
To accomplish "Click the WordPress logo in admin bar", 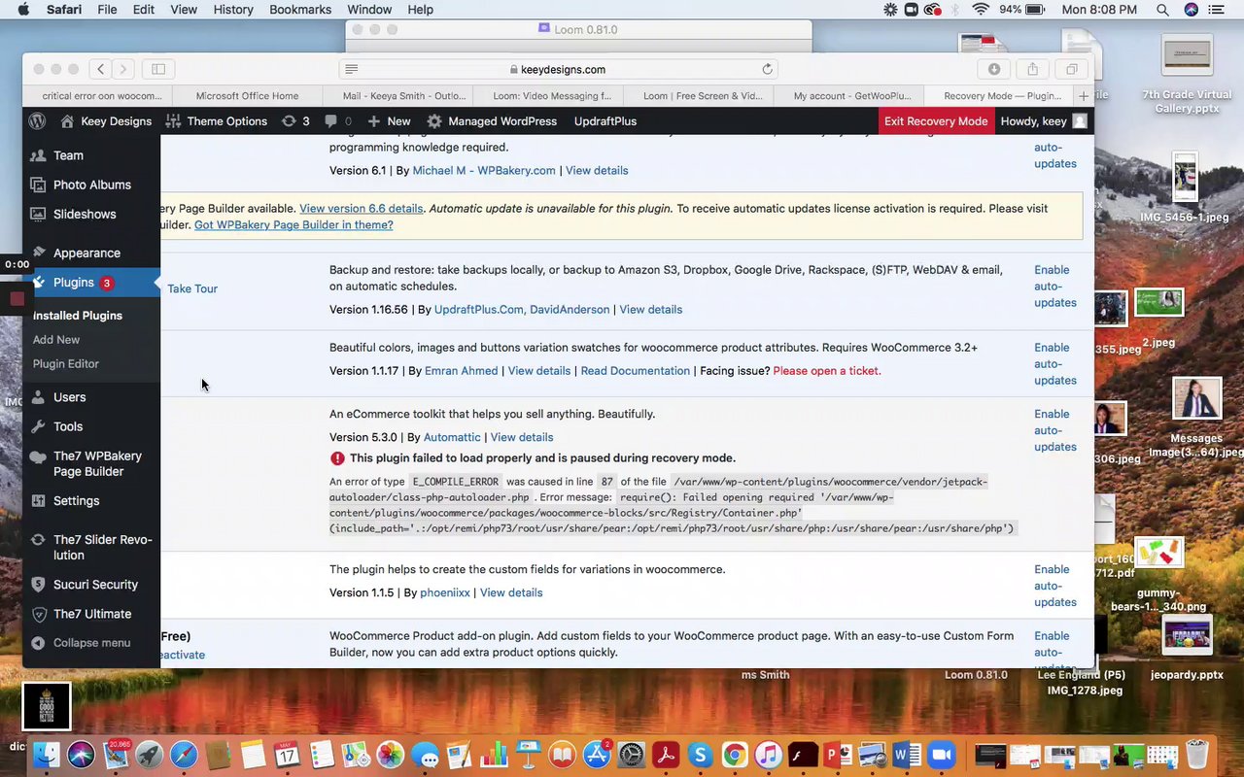I will click(x=37, y=121).
